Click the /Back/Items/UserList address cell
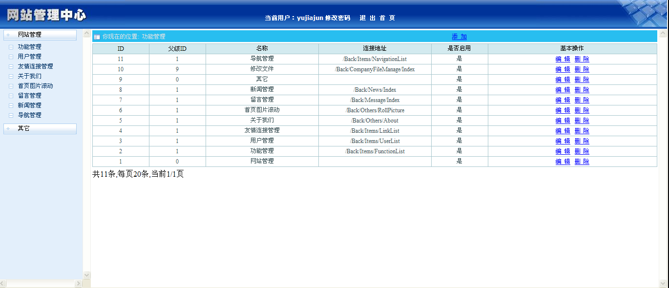The width and height of the screenshot is (669, 288). click(375, 141)
